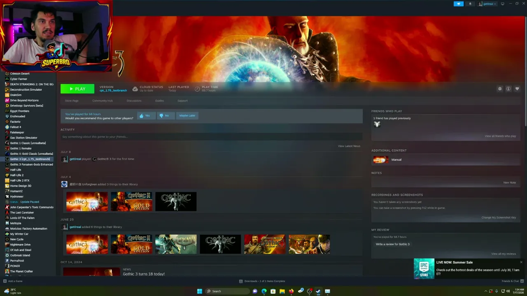Open the Guides tab
527x296 pixels.
click(159, 101)
